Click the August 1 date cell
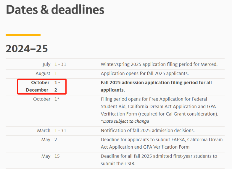Image resolution: width=232 pixels, height=169 pixels. [46, 73]
